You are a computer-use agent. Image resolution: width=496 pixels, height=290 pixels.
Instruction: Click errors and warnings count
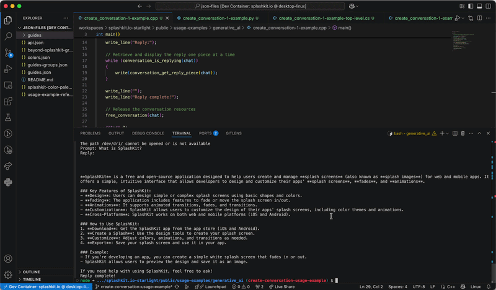(241, 287)
